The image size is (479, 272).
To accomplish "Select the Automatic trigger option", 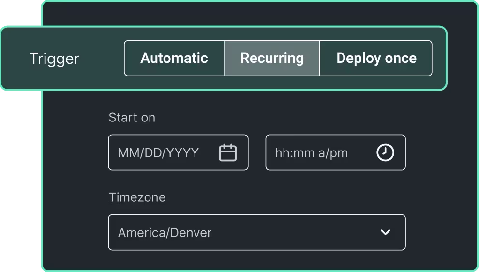I will 174,58.
